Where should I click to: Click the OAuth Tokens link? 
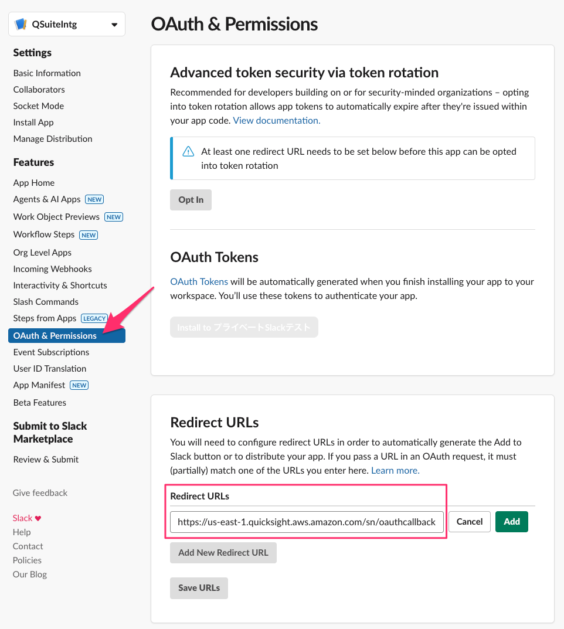pyautogui.click(x=199, y=281)
